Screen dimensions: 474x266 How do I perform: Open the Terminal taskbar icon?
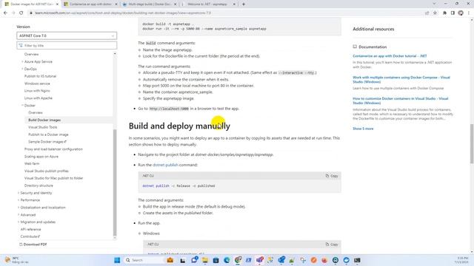pyautogui.click(x=357, y=260)
